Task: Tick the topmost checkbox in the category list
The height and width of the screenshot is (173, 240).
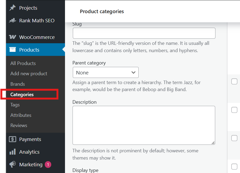Action: (x=234, y=82)
